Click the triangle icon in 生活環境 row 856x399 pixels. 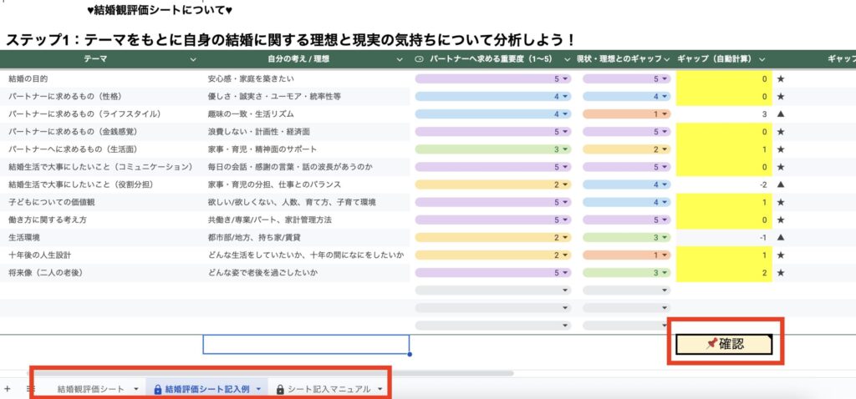[781, 237]
